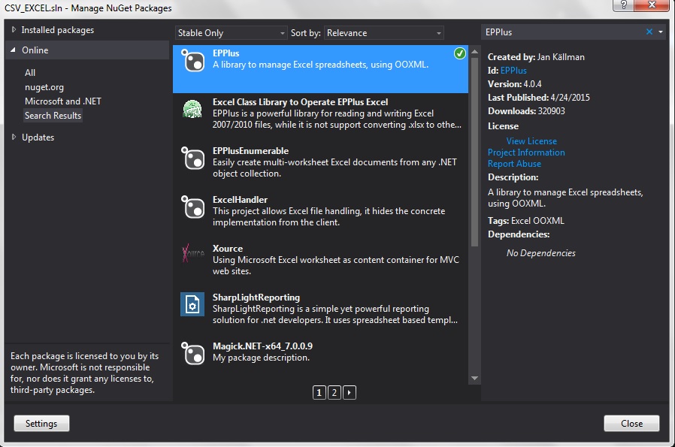Go to results page 2
This screenshot has height=447, width=675.
(x=334, y=392)
